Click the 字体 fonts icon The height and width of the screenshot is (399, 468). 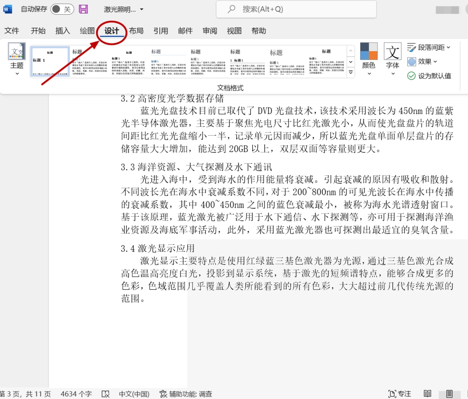click(393, 51)
